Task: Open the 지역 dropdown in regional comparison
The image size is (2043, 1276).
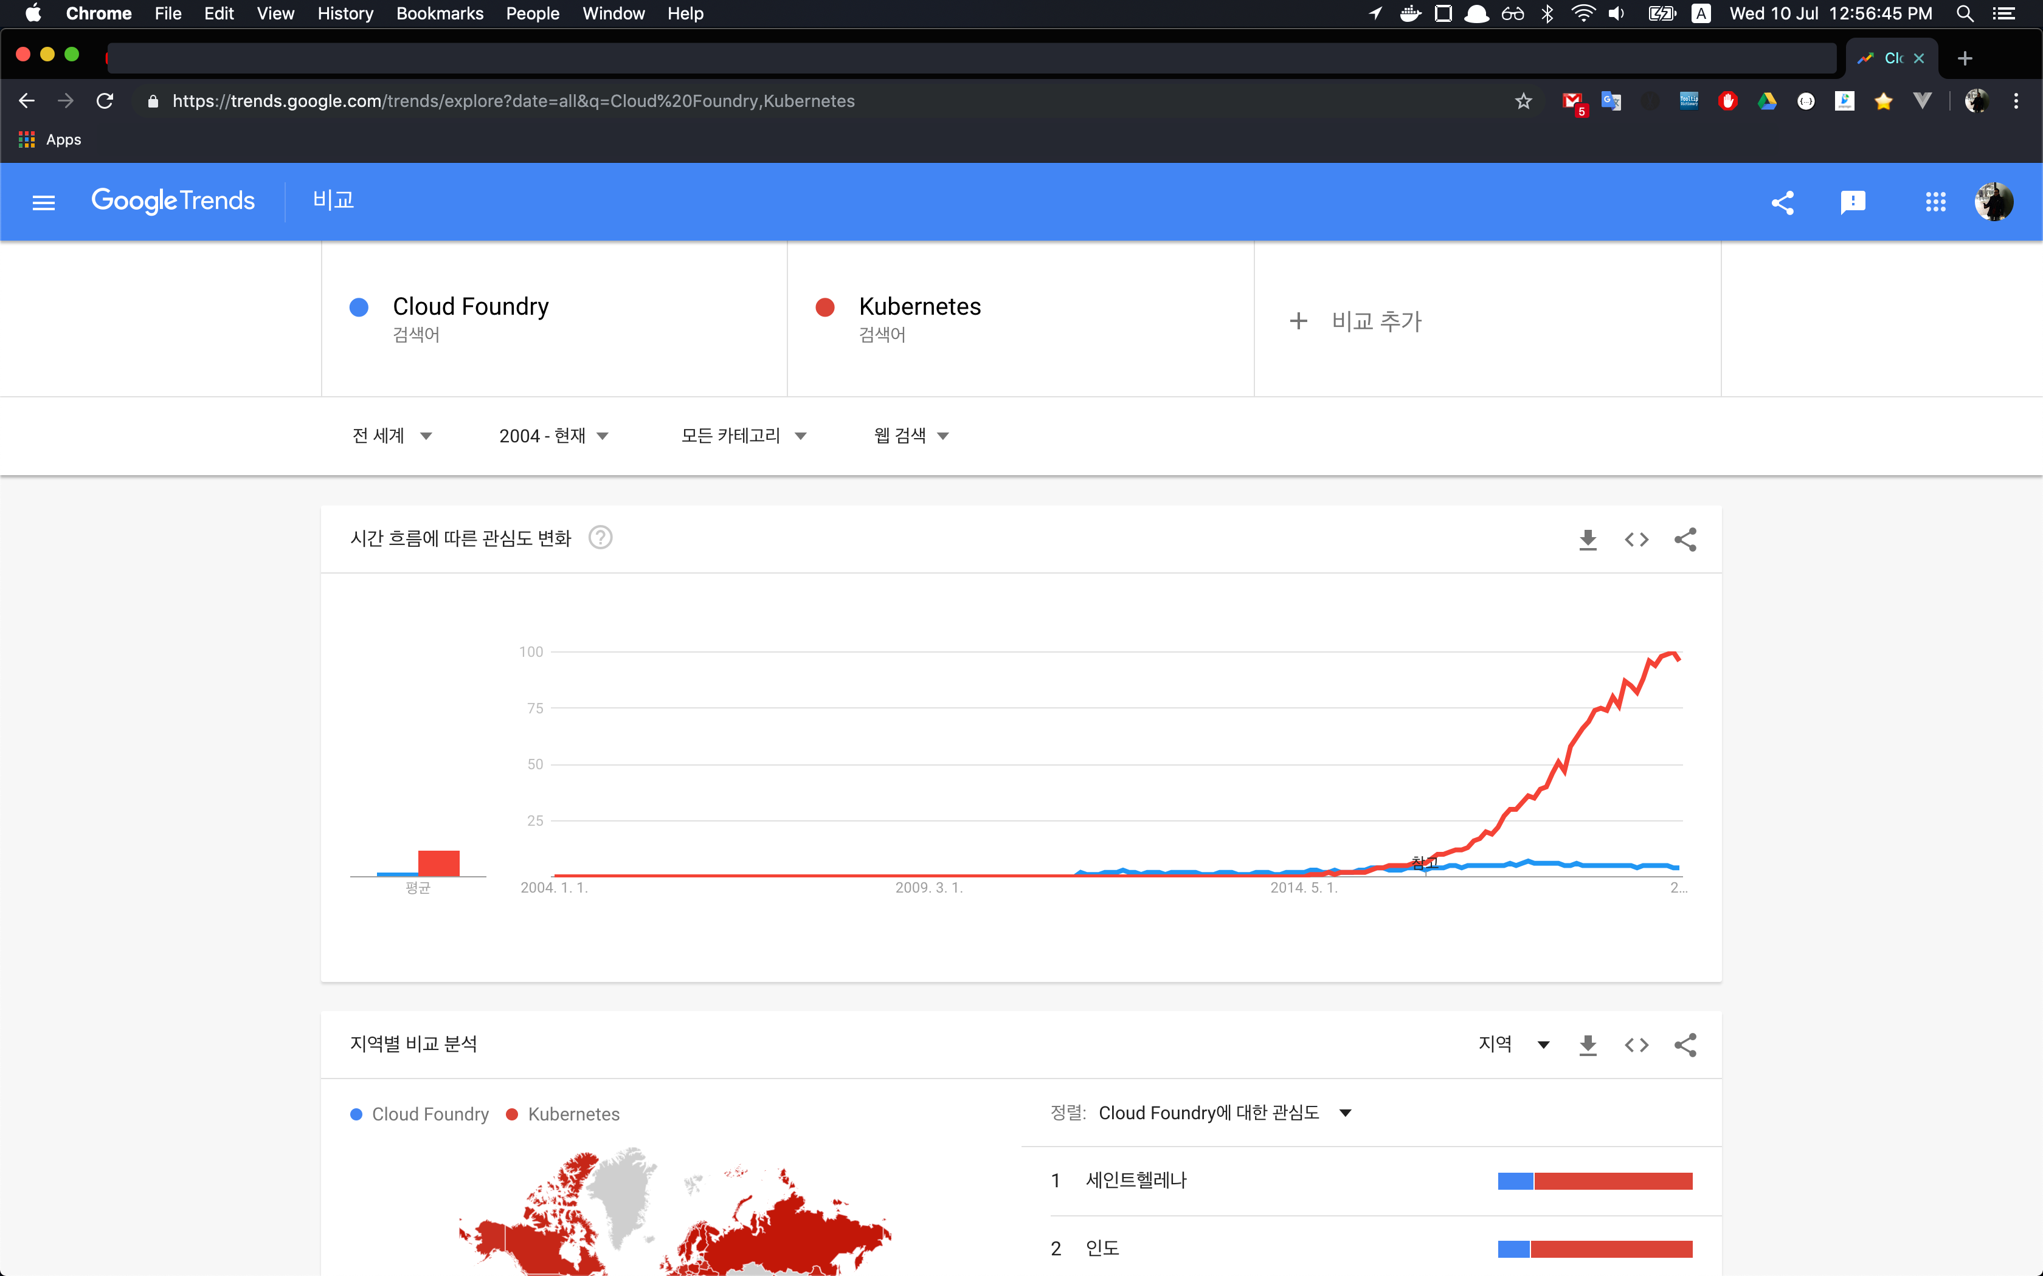Action: [1513, 1044]
